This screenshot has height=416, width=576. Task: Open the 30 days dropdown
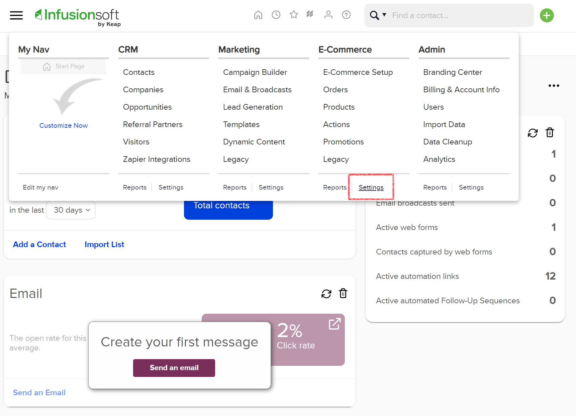pyautogui.click(x=71, y=210)
